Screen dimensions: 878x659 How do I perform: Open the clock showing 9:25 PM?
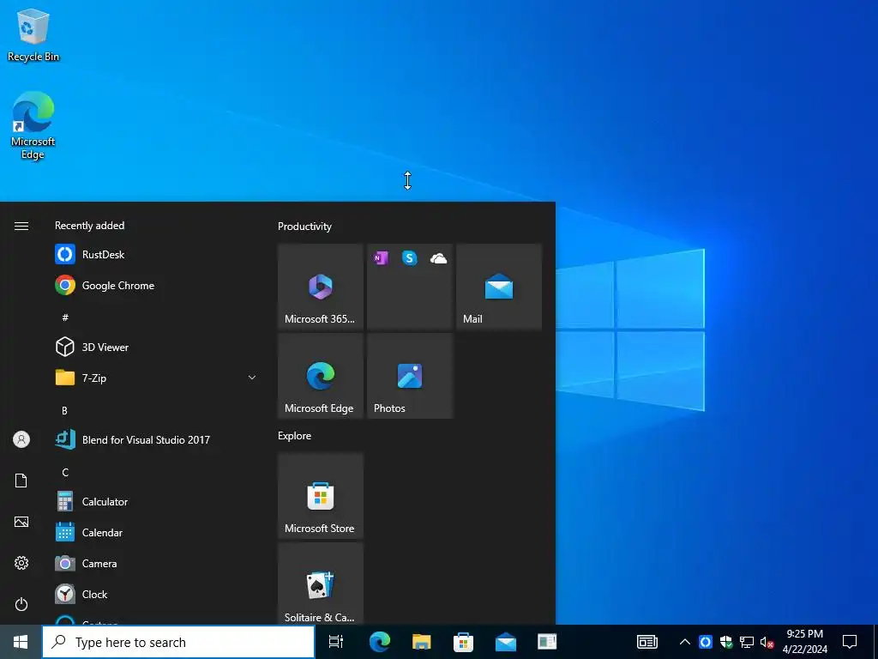(804, 642)
